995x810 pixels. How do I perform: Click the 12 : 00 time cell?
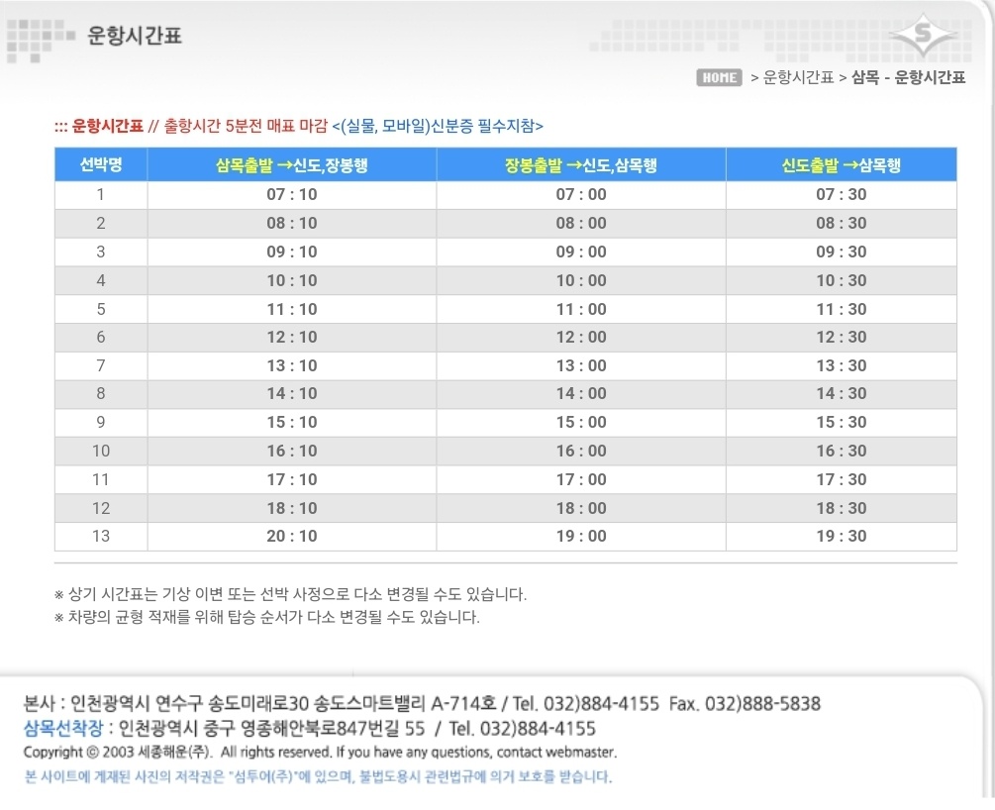coord(581,337)
